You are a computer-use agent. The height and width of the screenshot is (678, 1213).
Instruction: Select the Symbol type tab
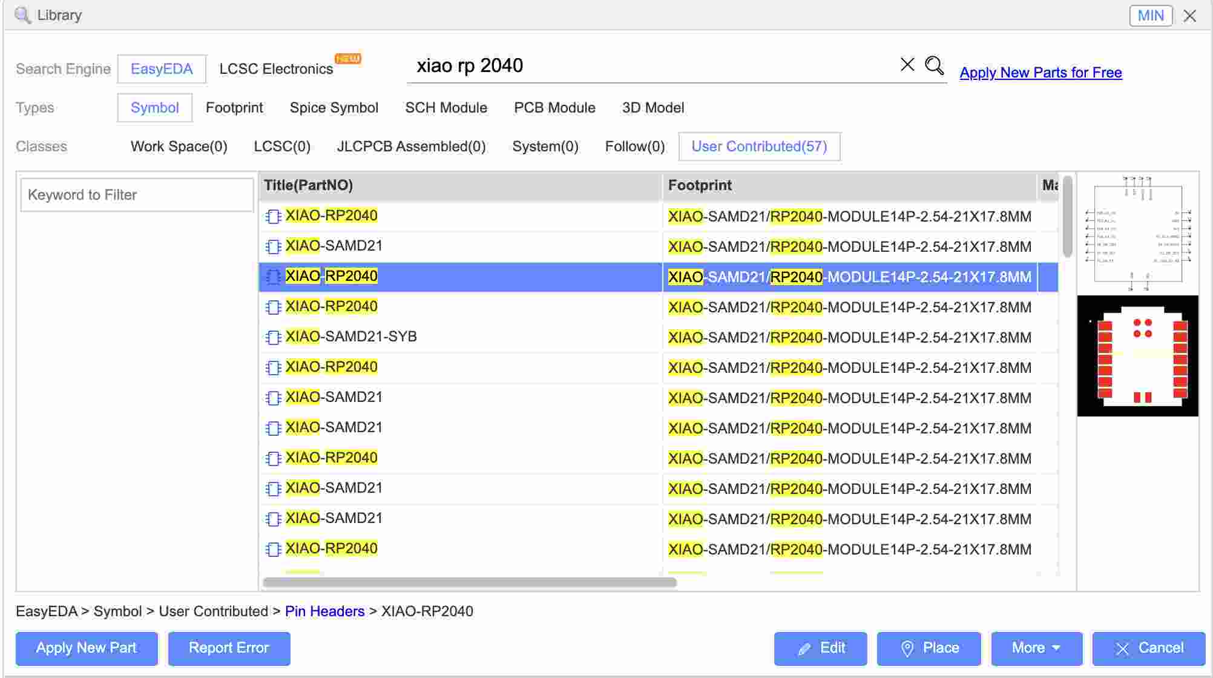coord(155,108)
